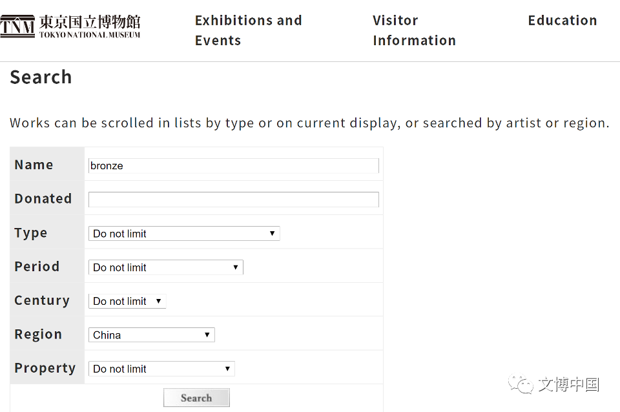Viewport: 620px width, 412px height.
Task: Open the Exhibitions and Events menu
Action: [248, 30]
